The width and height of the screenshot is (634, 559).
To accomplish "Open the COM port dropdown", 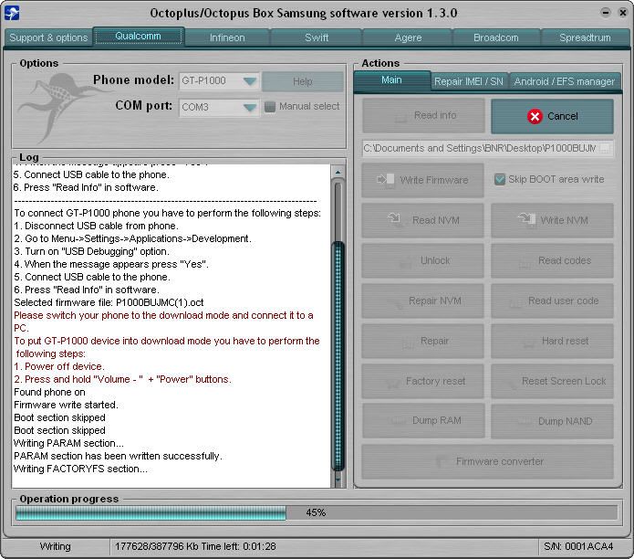I will tap(250, 108).
